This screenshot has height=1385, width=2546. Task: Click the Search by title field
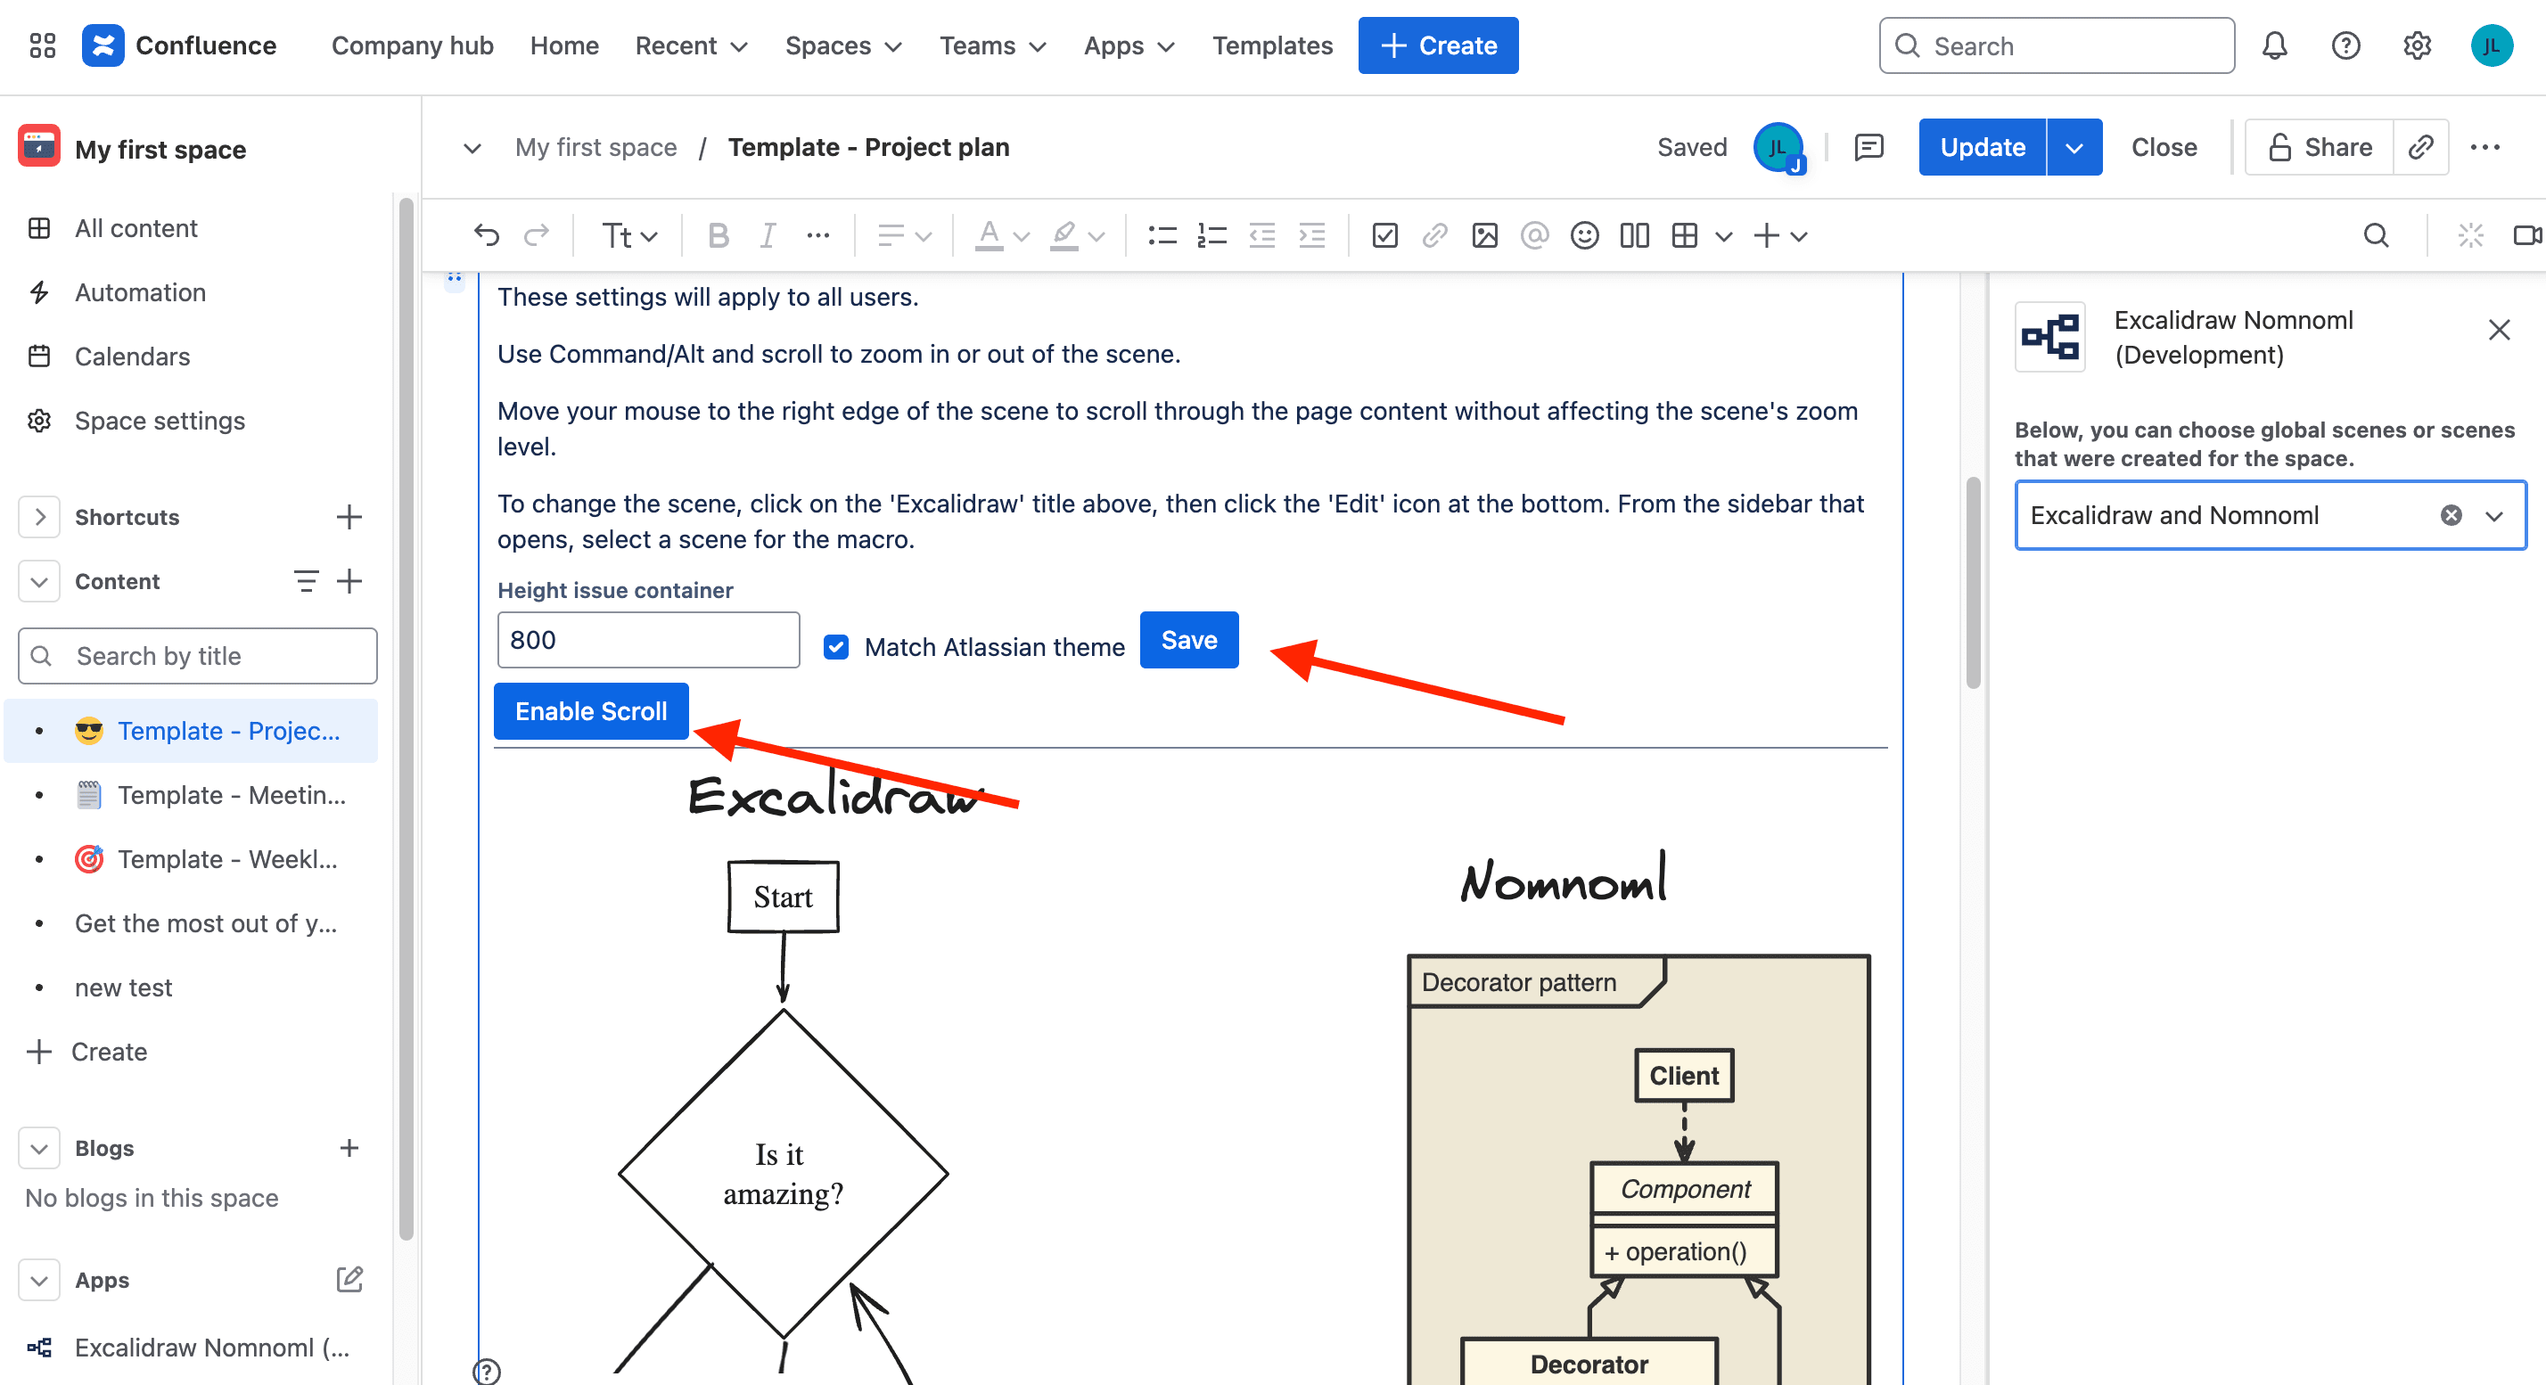point(198,656)
